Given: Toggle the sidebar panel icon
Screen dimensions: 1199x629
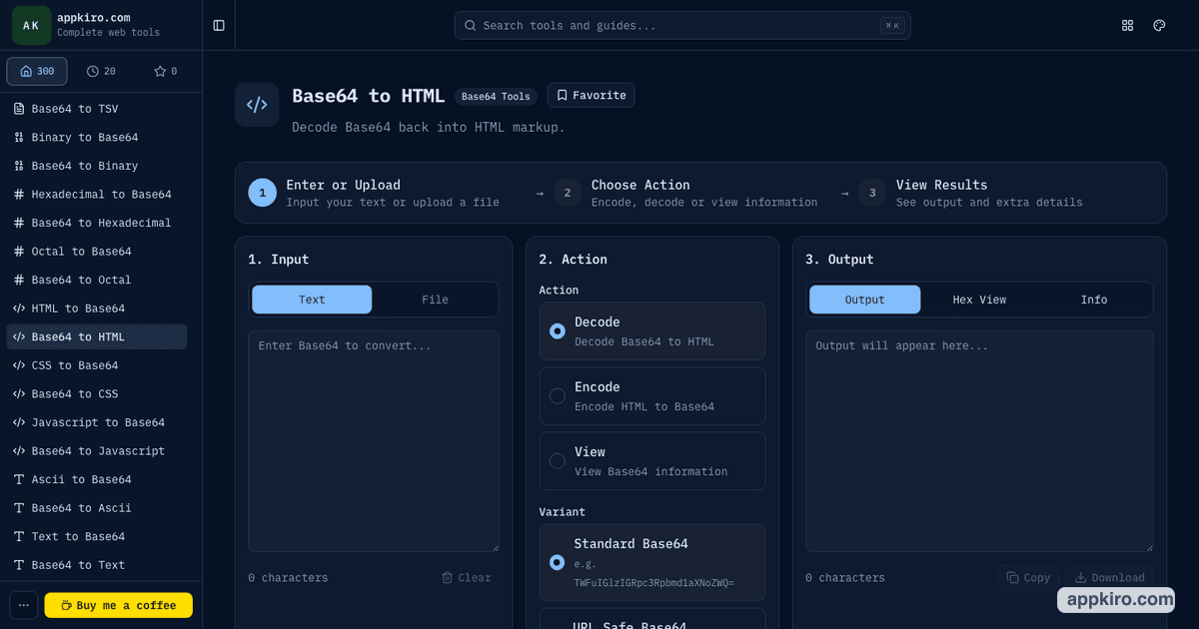Looking at the screenshot, I should click(219, 25).
